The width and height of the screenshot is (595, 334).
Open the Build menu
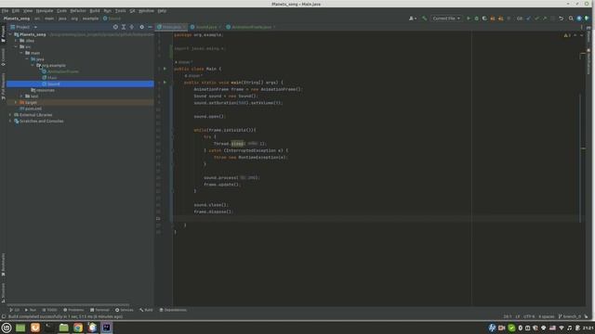tap(95, 10)
